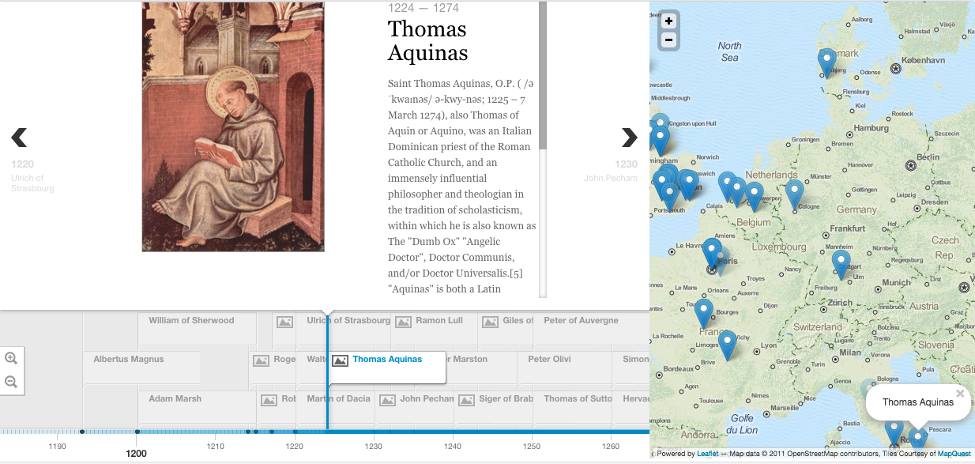Screen dimensions: 975x464
Task: Open Siger of Brabant timeline entry
Action: (506, 398)
